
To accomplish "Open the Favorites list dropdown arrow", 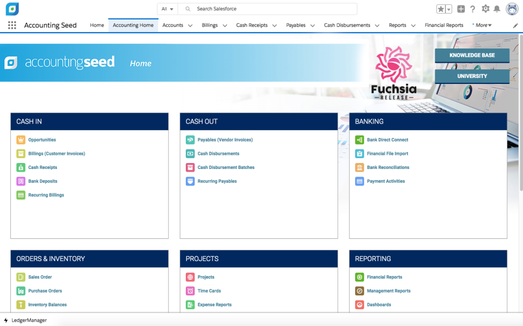I will [449, 9].
